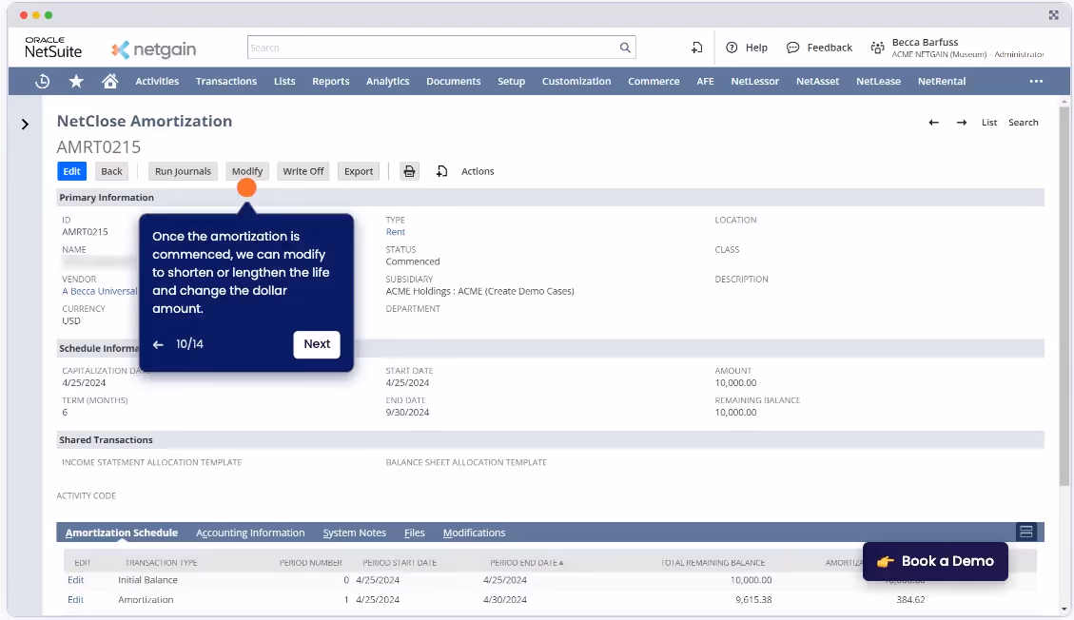Open the Favorites star icon in navigation
1074x620 pixels.
point(76,81)
